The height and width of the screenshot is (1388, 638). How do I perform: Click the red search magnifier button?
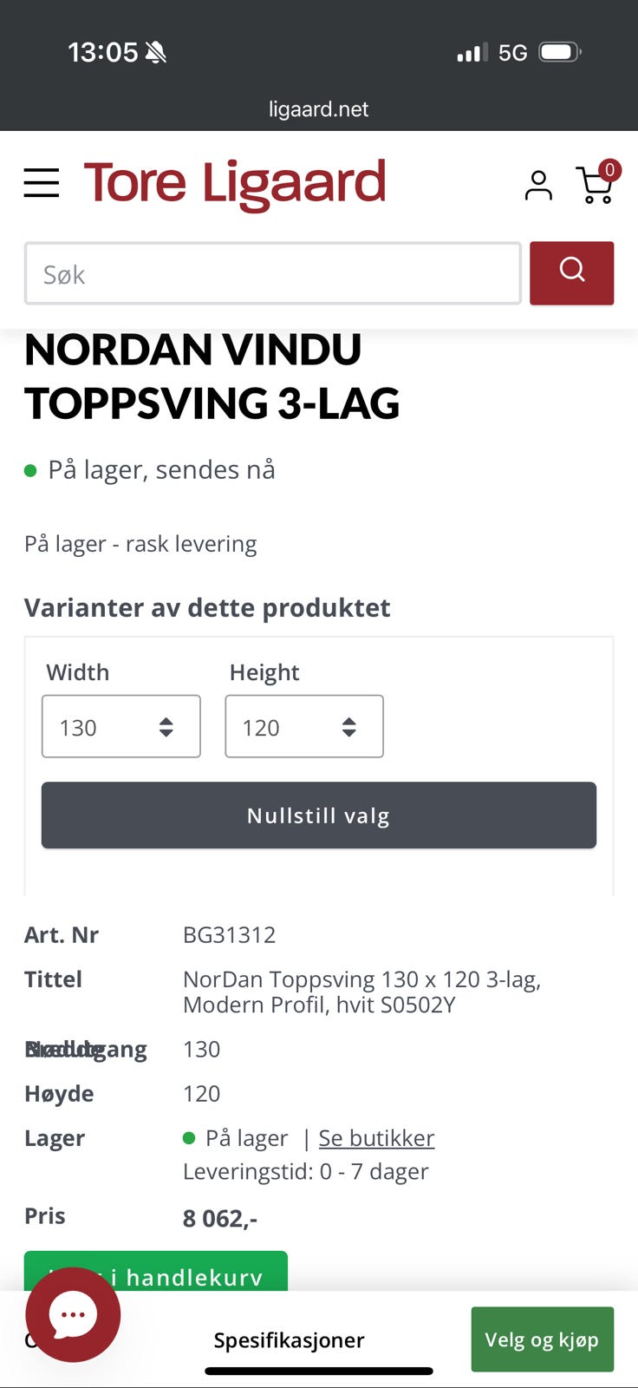click(571, 273)
